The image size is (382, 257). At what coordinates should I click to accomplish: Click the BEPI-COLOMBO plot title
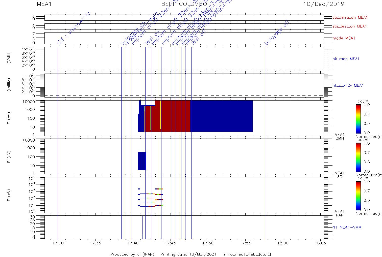click(x=184, y=4)
